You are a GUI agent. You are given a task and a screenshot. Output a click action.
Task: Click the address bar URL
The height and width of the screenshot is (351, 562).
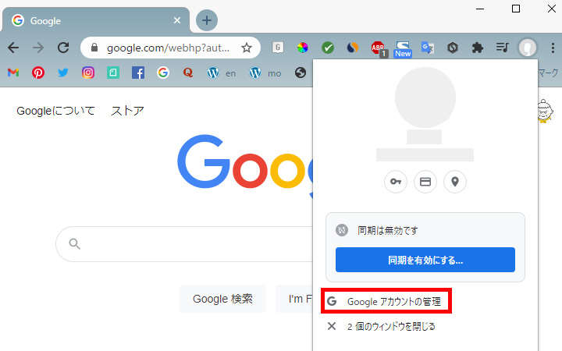pos(168,48)
